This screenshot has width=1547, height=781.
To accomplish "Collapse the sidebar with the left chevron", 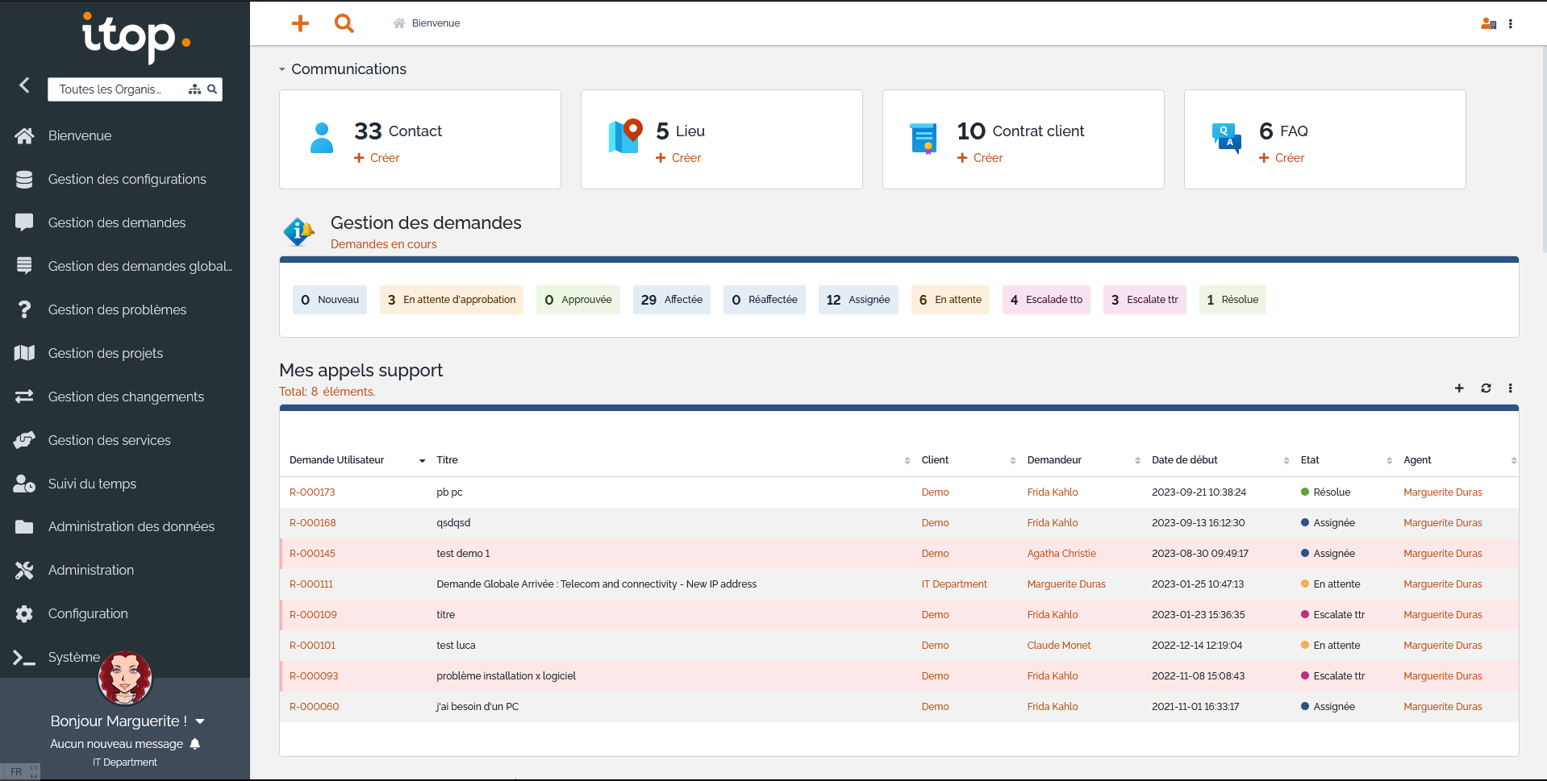I will coord(24,85).
